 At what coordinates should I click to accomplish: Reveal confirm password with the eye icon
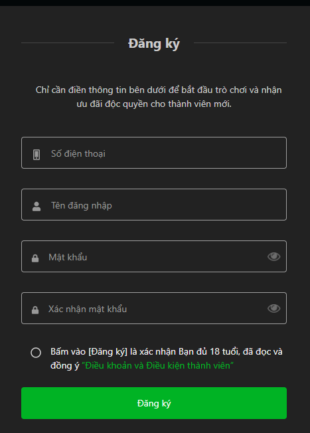click(x=274, y=308)
